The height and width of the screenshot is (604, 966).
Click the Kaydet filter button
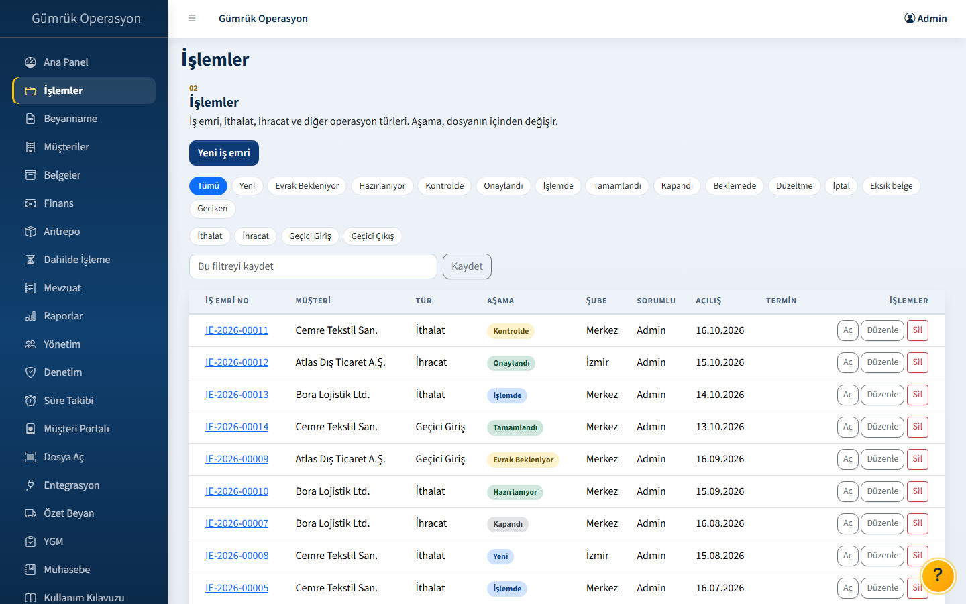pos(467,266)
